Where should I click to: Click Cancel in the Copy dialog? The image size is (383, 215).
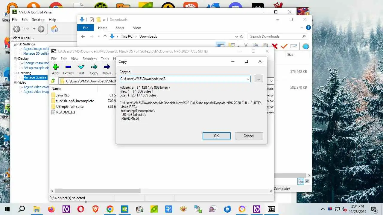tap(249, 136)
